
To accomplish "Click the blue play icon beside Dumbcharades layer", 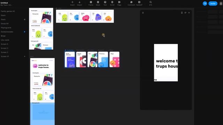I will tap(25, 32).
